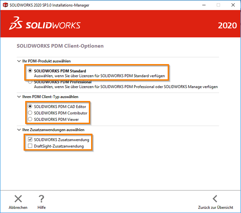
Task: Choose SOLIDWORKS PDM Viewer client type
Action: [30, 119]
